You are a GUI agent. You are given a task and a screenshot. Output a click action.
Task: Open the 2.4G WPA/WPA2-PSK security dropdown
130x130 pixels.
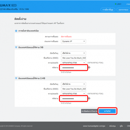point(73,94)
